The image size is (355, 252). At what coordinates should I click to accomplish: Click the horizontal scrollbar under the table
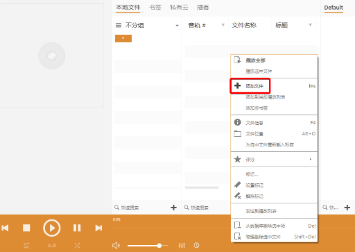tap(202, 187)
